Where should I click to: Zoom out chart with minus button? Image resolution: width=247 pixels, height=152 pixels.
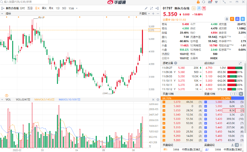[x=158, y=14]
